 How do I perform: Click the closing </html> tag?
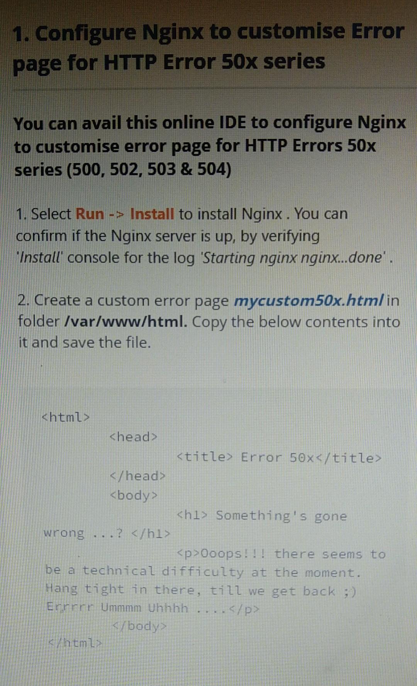[x=75, y=643]
